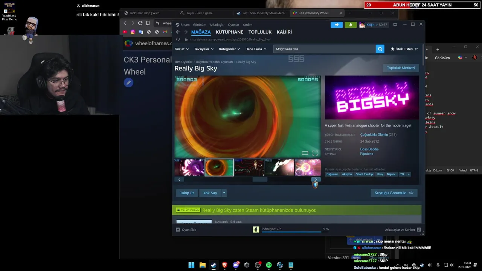Open the Steam announcements megaphone button

[337, 25]
